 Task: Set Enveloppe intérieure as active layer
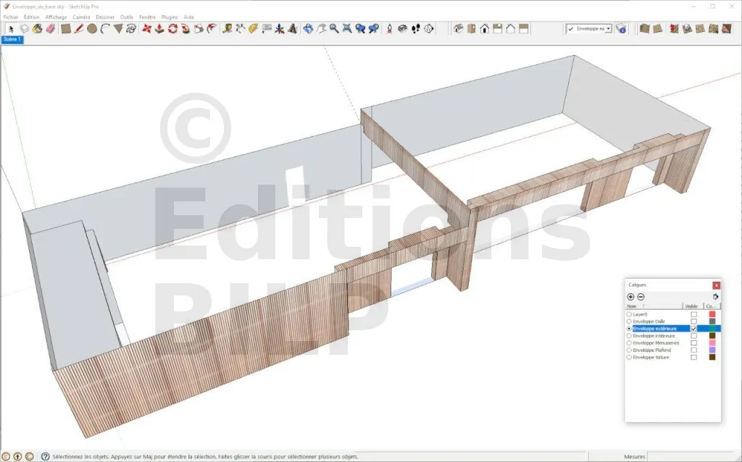(x=629, y=336)
